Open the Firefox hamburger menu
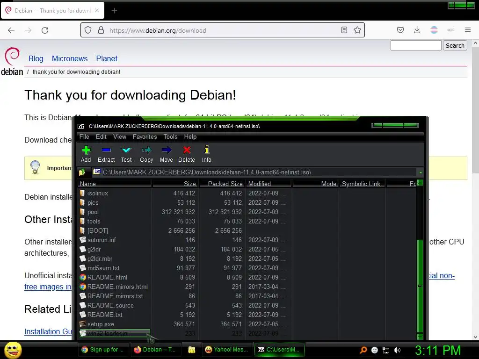Screen dimensions: 479x359 click(468, 30)
